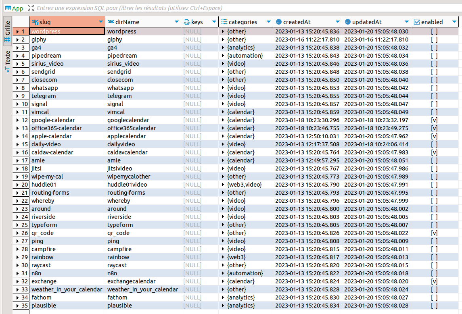Viewport: 462px width, 314px height.
Task: Click the SQL filter expression field
Action: pyautogui.click(x=247, y=8)
